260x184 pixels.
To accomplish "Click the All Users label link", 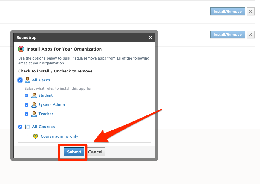I will coord(41,80).
